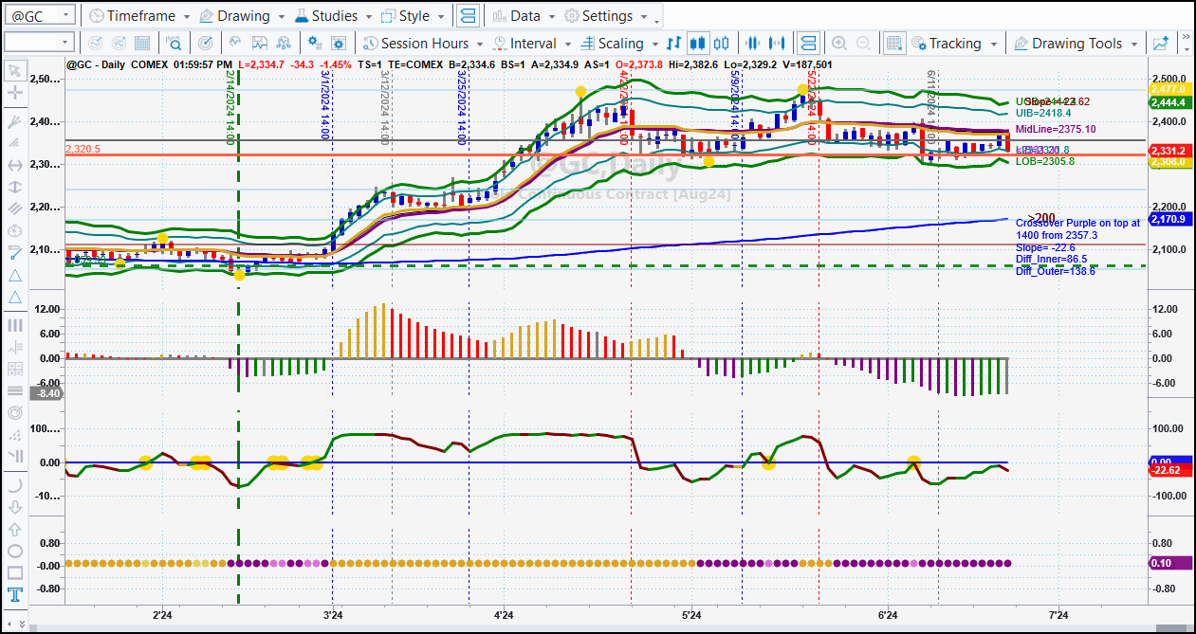Select the pointer arrow tool in left sidebar

pos(14,71)
